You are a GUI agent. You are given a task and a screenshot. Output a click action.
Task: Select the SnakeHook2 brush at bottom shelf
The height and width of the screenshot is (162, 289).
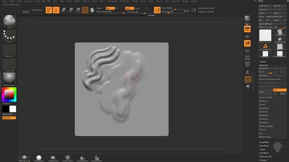pos(68,158)
